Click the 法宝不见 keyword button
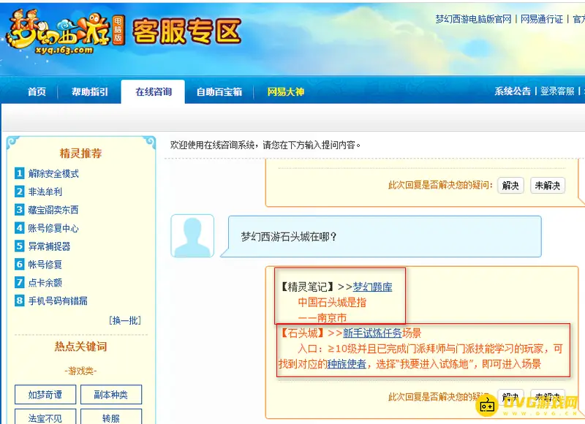The height and width of the screenshot is (424, 585). point(45,417)
